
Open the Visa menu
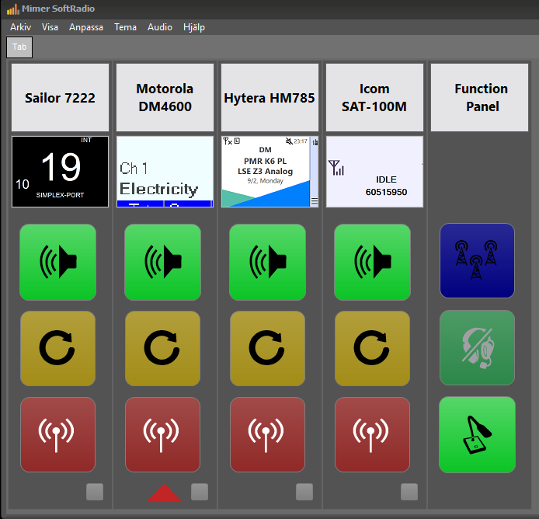[50, 27]
